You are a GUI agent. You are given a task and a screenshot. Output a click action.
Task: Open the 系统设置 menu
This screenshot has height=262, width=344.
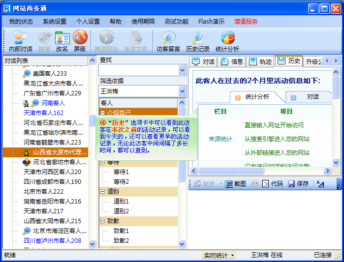pos(54,22)
